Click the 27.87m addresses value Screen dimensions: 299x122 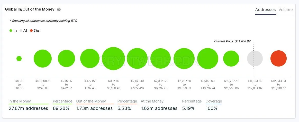coord(29,108)
